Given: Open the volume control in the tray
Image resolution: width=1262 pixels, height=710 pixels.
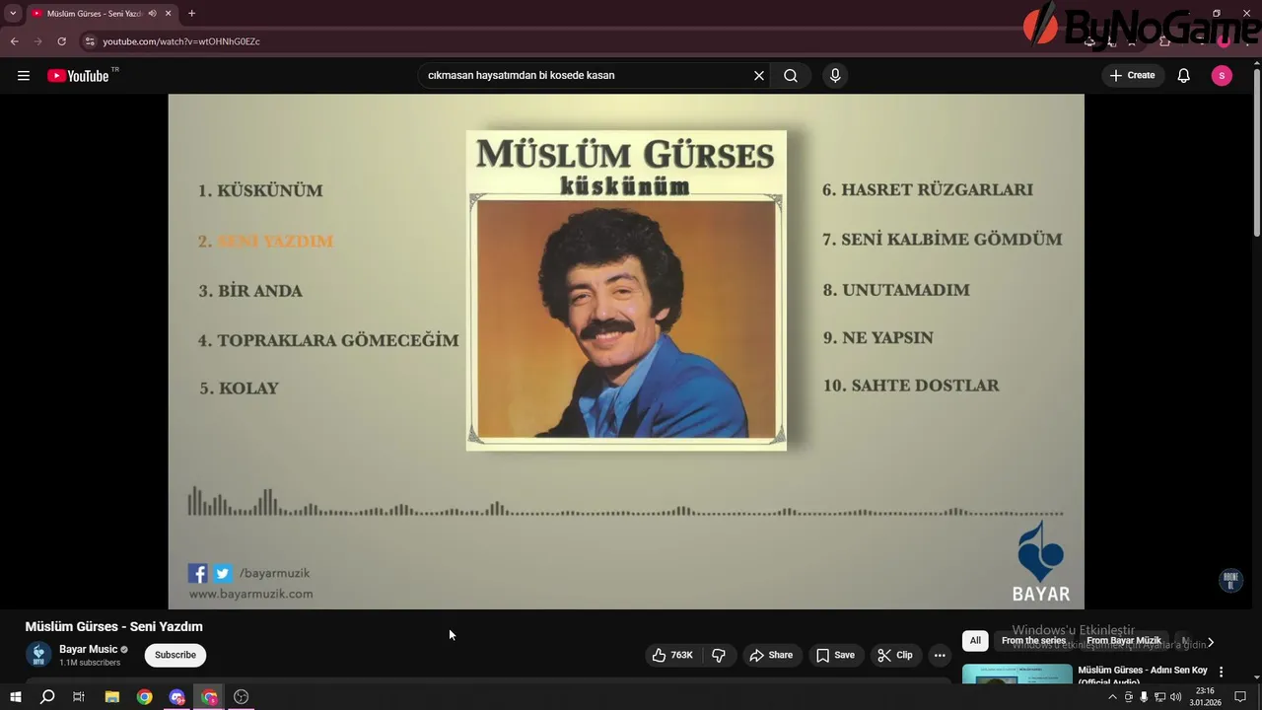Looking at the screenshot, I should [x=1176, y=697].
